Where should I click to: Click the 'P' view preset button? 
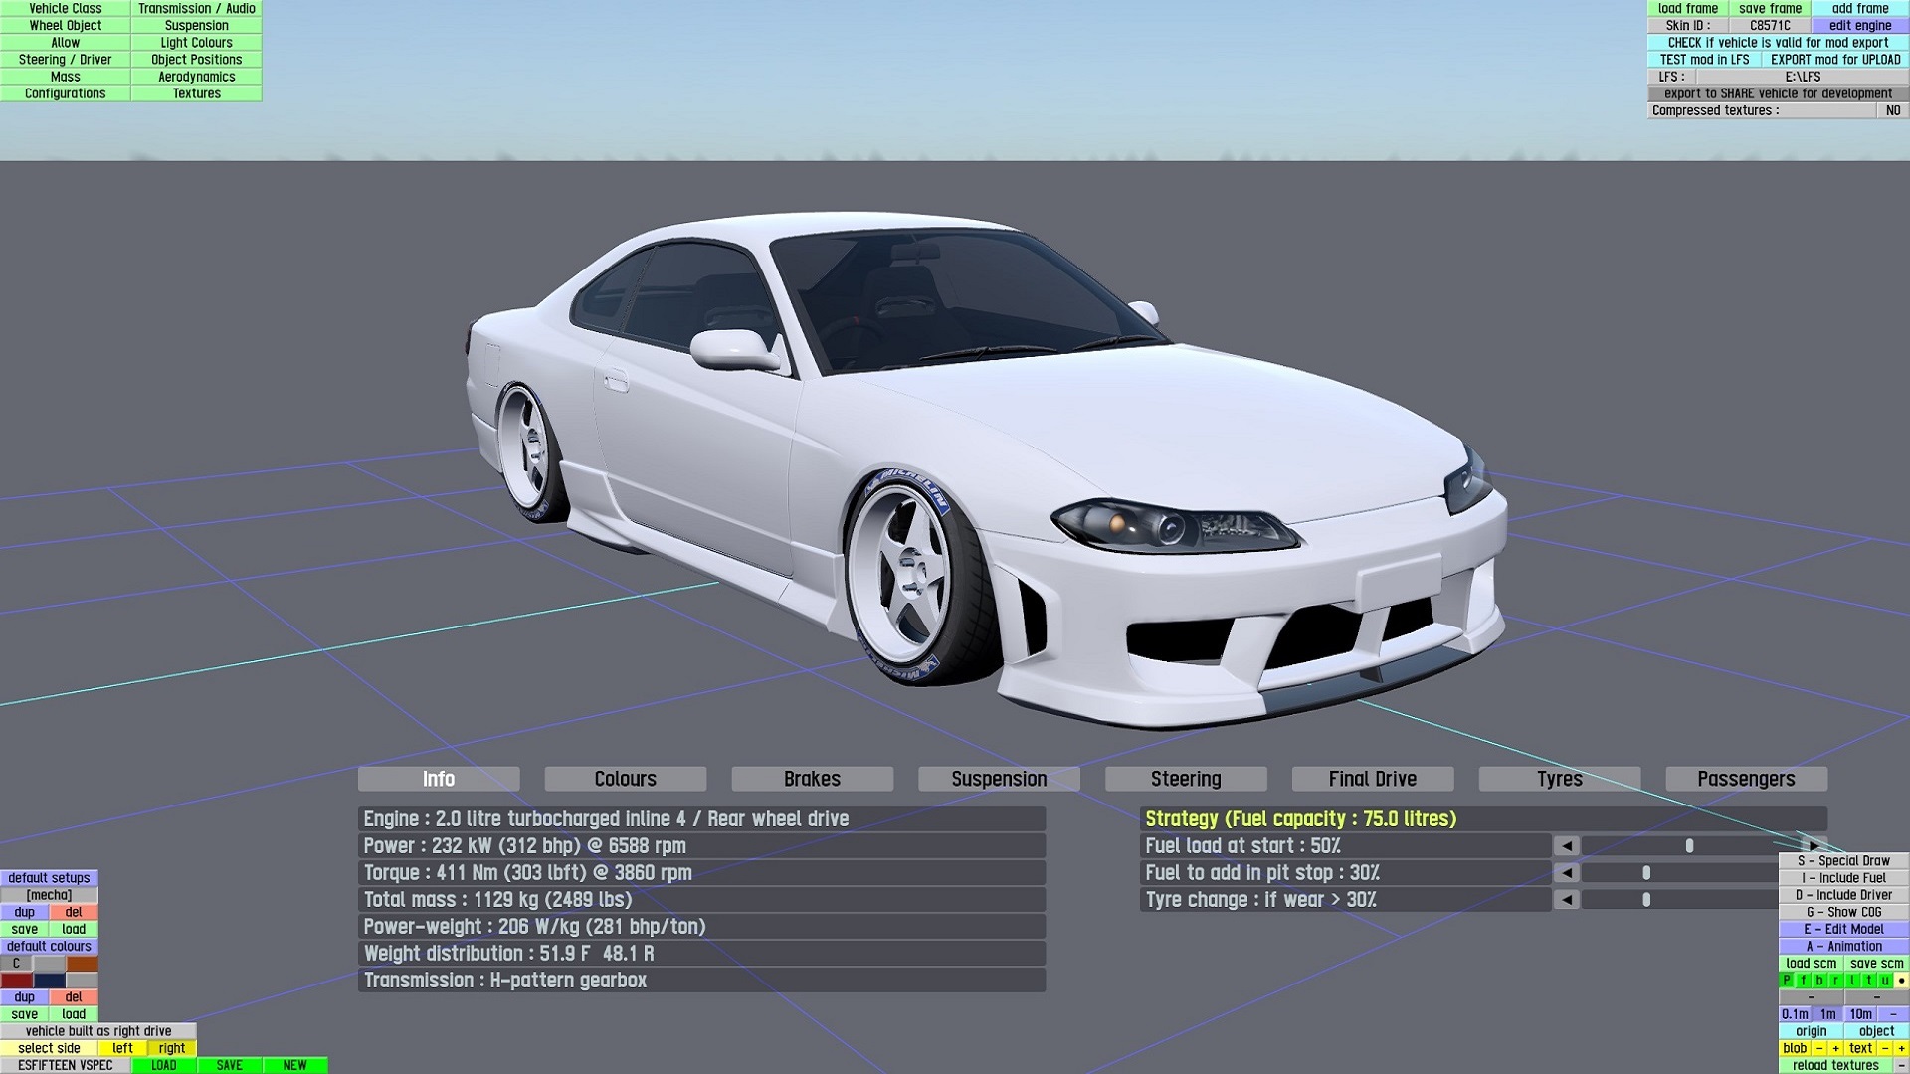(1787, 981)
